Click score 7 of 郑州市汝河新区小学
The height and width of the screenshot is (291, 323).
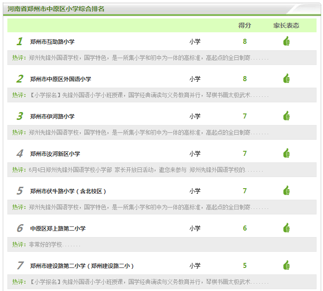coord(245,154)
